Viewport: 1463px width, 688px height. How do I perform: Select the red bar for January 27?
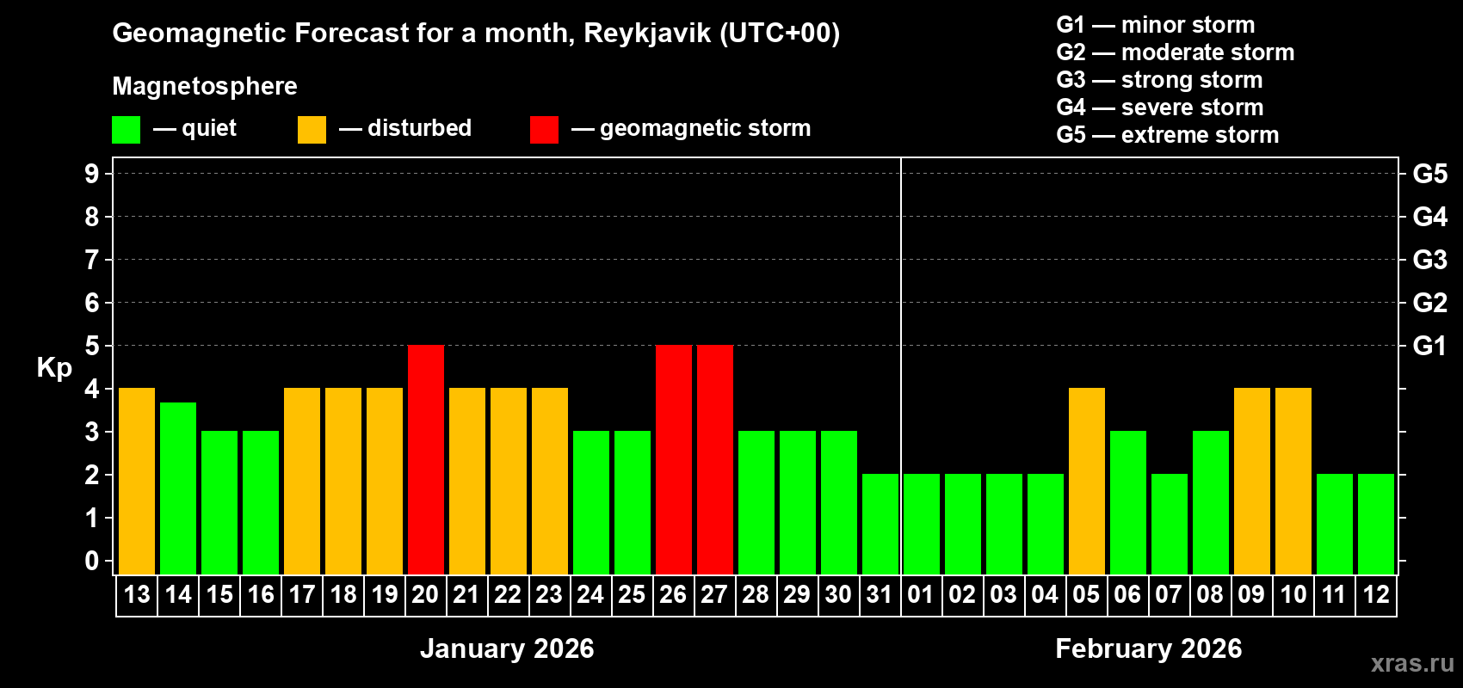click(x=715, y=459)
